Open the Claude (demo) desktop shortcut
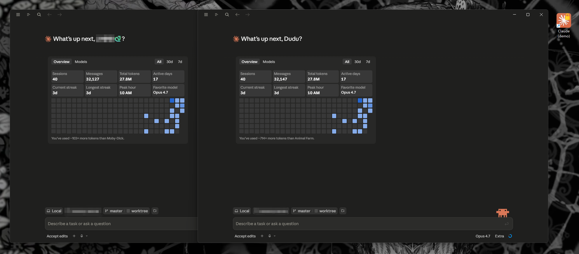Screen dimensions: 579x254 [x=564, y=26]
